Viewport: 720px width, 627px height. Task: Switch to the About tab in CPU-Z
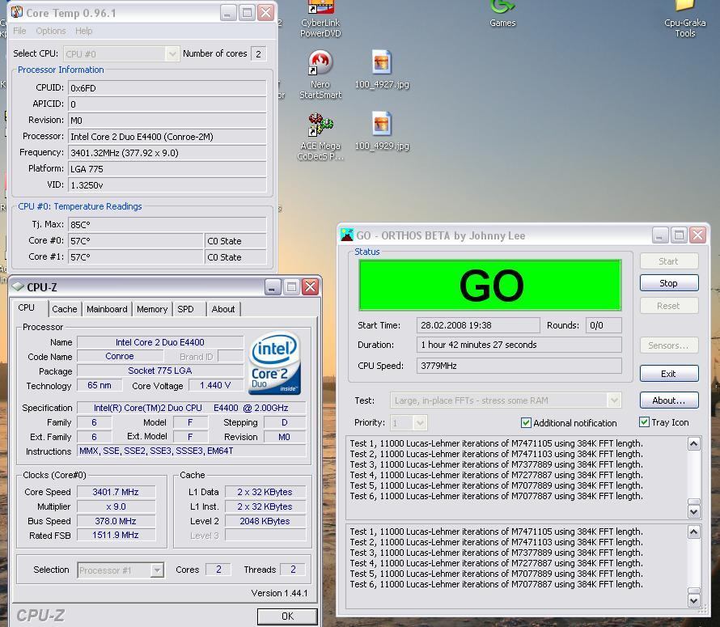click(223, 309)
